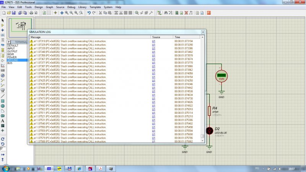Click the Undo arrow icon
Image resolution: width=306 pixels, height=172 pixels.
(x=89, y=13)
